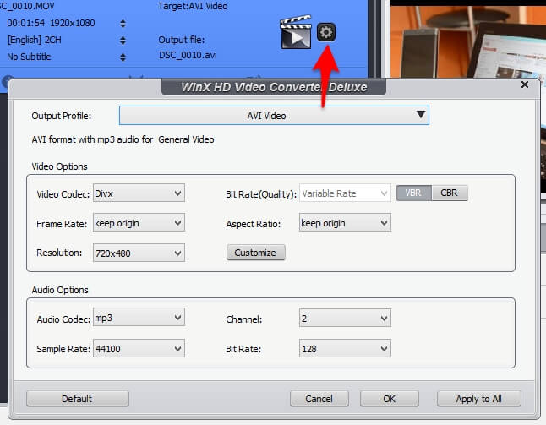Open the Aspect Ratio dropdown
The image size is (546, 425).
pyautogui.click(x=345, y=223)
